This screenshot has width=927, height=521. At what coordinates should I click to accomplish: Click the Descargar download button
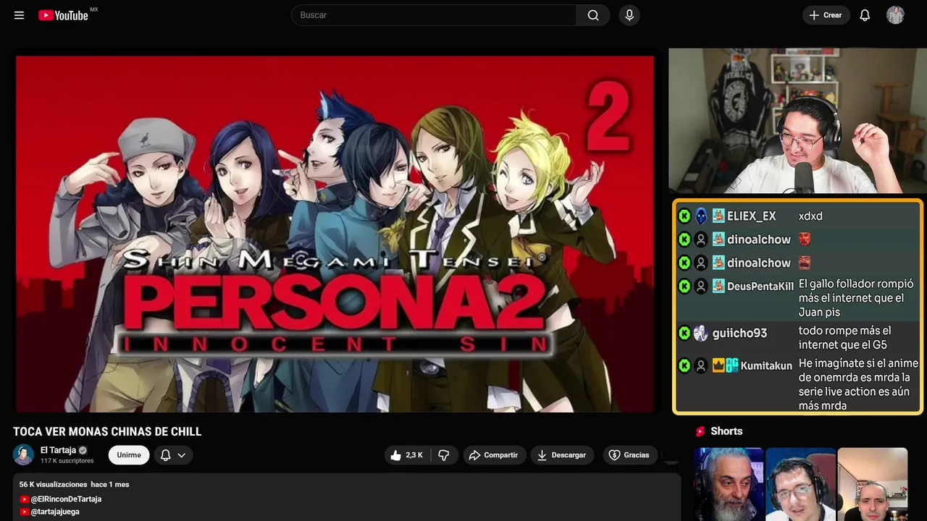pyautogui.click(x=562, y=455)
